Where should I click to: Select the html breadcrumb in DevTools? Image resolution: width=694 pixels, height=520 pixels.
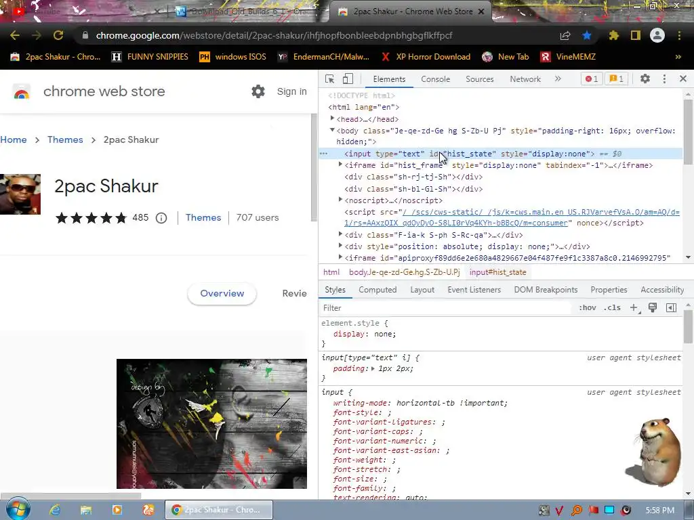(x=331, y=272)
